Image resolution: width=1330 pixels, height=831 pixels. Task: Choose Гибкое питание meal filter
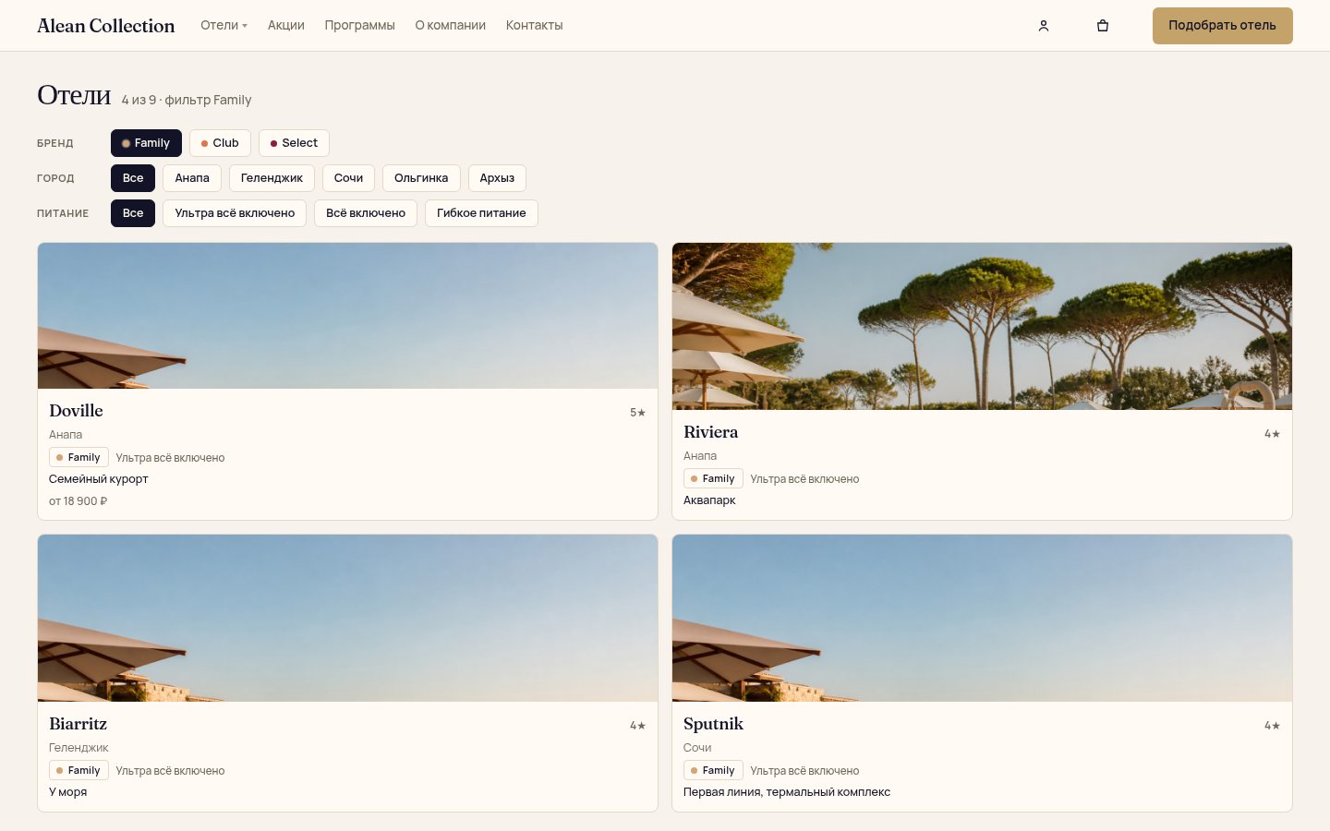click(x=481, y=213)
